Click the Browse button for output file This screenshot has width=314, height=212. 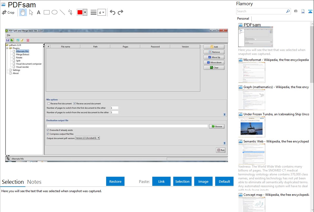[x=217, y=126]
